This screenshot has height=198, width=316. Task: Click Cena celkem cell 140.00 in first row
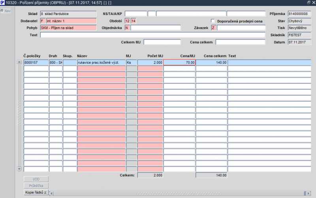coord(211,63)
